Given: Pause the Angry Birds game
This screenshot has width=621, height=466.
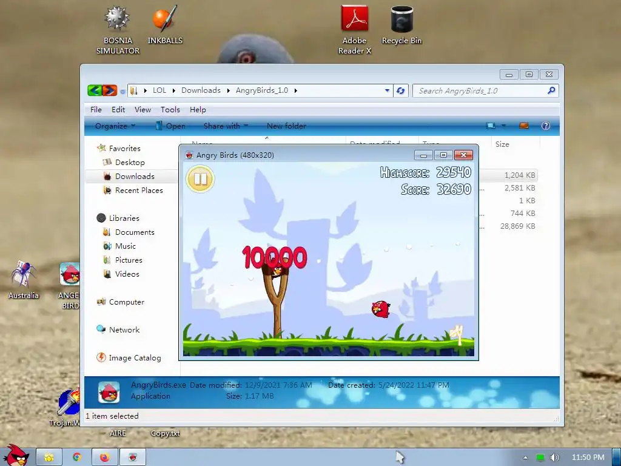Looking at the screenshot, I should (200, 179).
